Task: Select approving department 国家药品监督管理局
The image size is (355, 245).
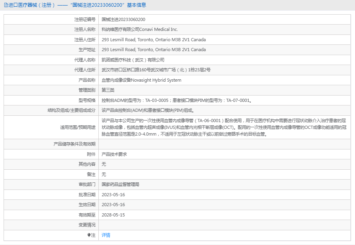Action: [121, 184]
